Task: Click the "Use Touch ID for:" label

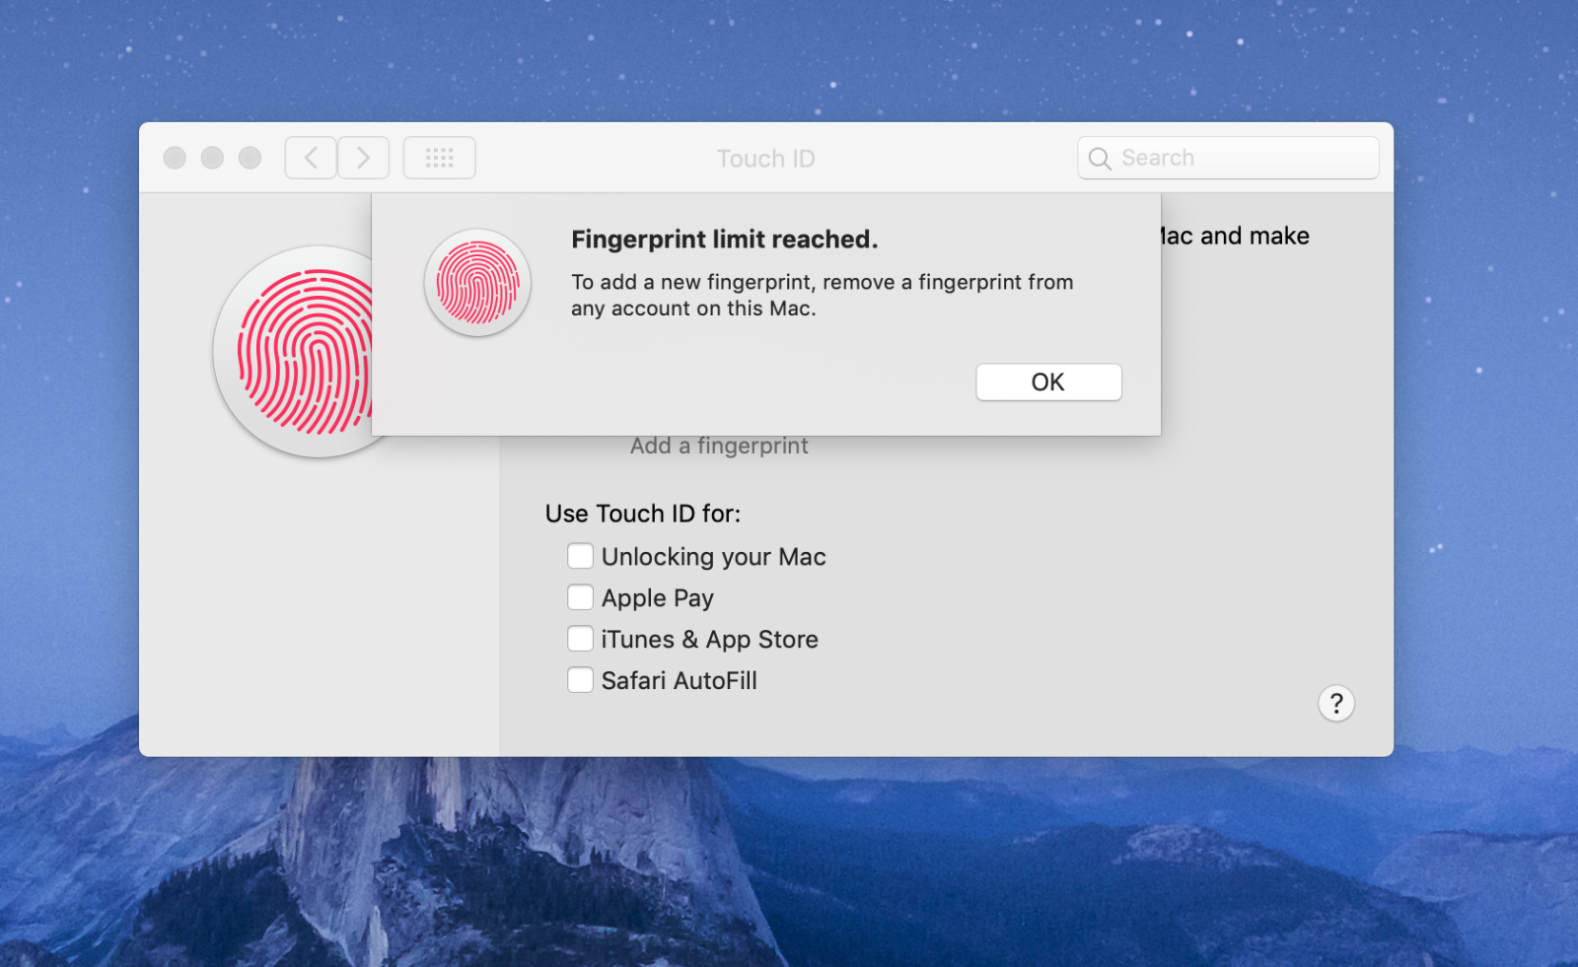Action: coord(643,514)
